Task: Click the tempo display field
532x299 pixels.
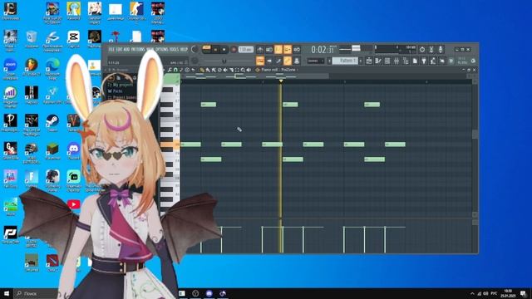Action: (246, 50)
